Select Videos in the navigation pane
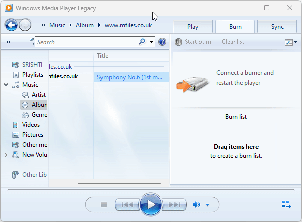 (x=31, y=125)
